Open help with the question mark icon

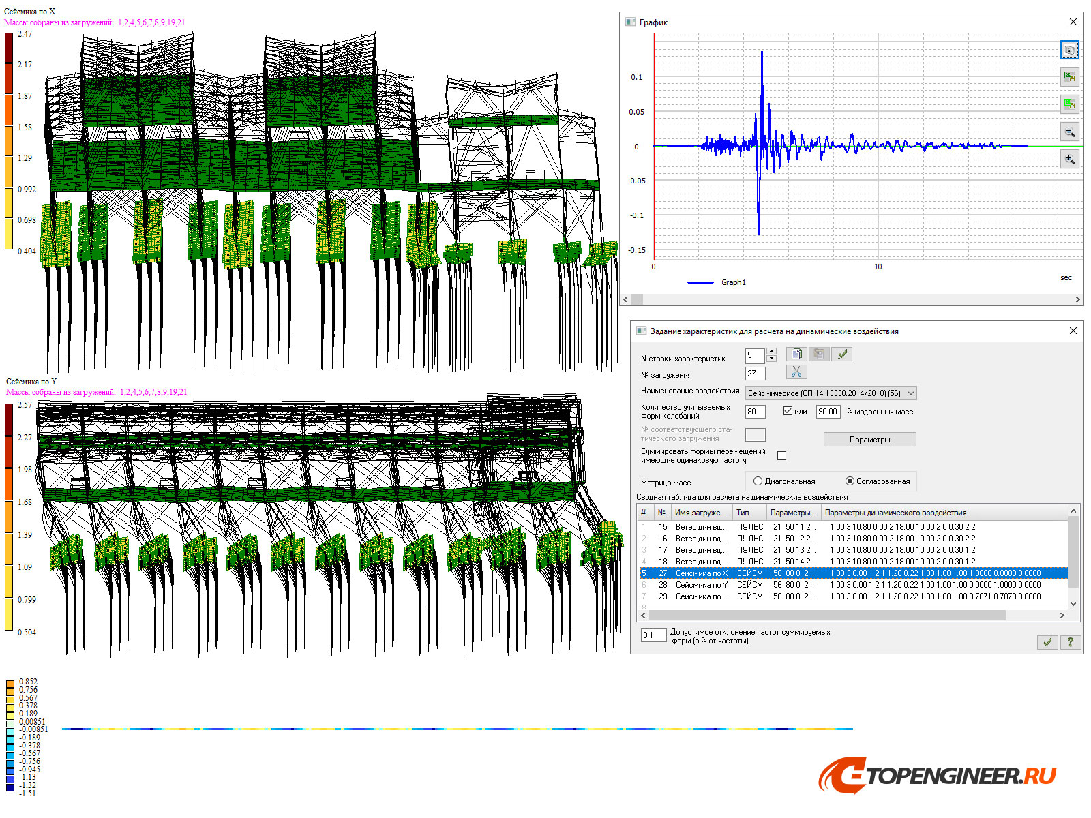point(1070,641)
